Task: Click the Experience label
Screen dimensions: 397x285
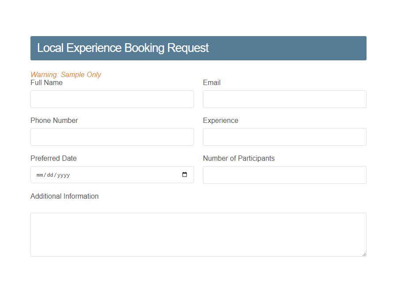Action: (221, 120)
